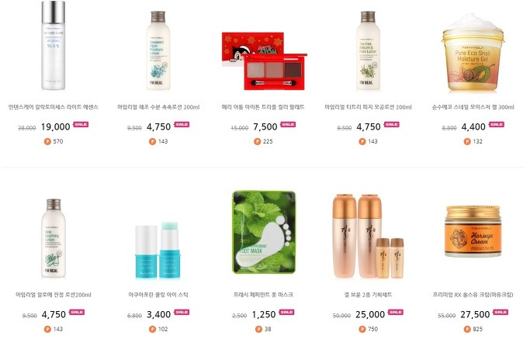Open the Intense Care essence bottle image
530x339 pixels.
tap(54, 46)
